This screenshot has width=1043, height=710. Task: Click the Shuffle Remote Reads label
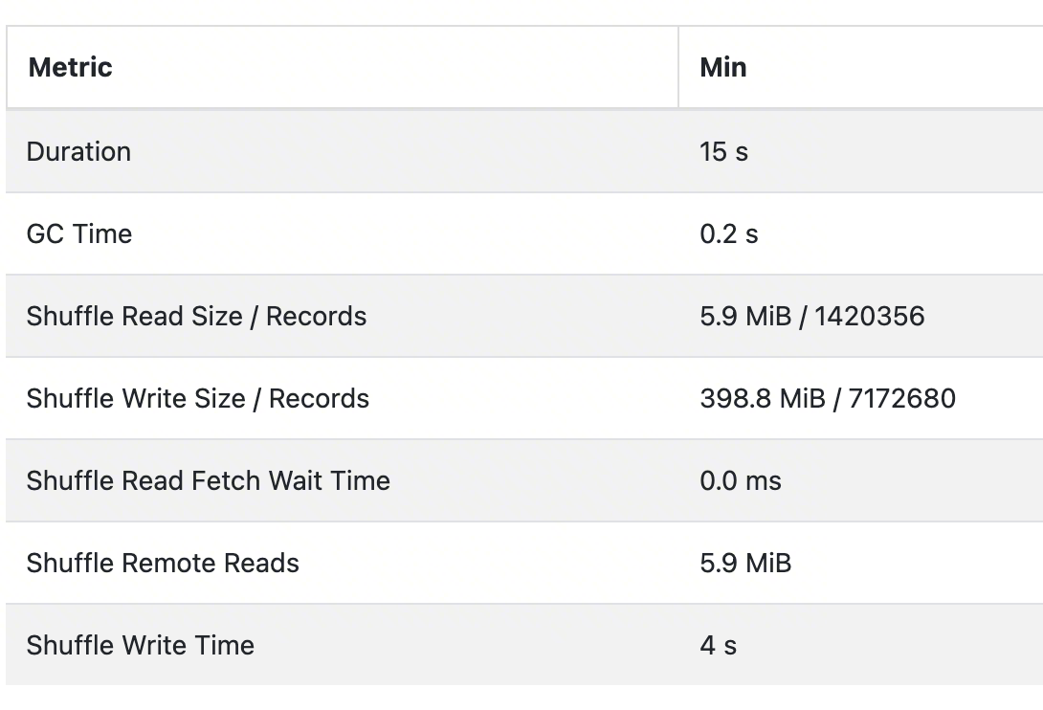[x=163, y=563]
